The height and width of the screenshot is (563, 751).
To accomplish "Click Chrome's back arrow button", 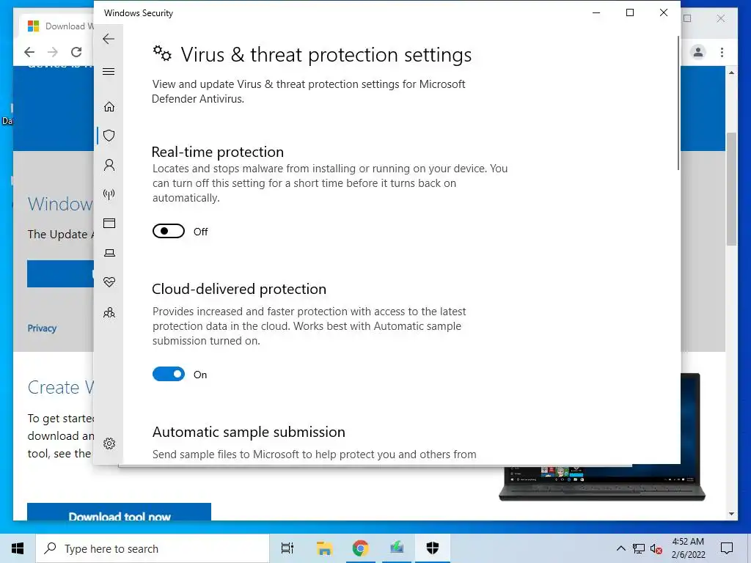I will click(29, 52).
